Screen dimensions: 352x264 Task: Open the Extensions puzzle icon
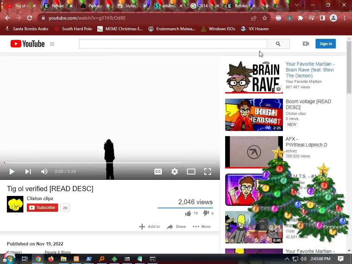[x=300, y=18]
